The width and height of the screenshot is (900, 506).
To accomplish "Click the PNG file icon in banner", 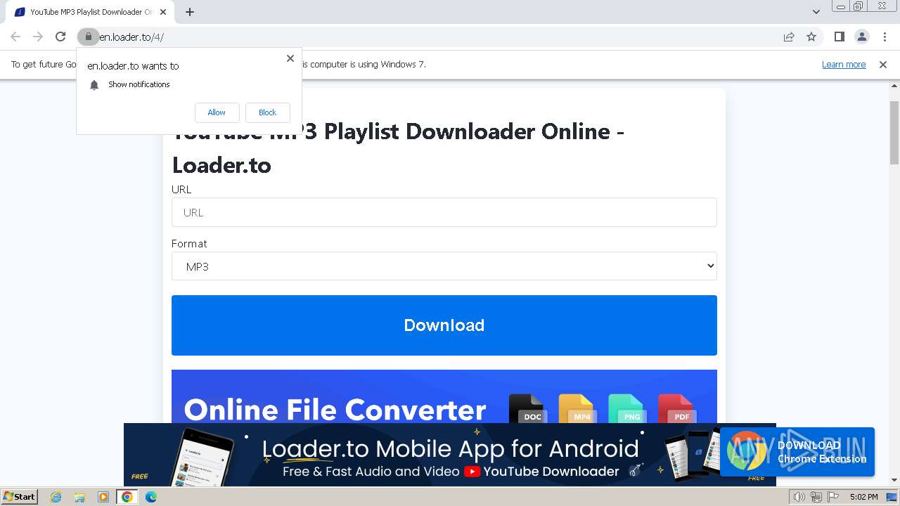I will pos(626,409).
